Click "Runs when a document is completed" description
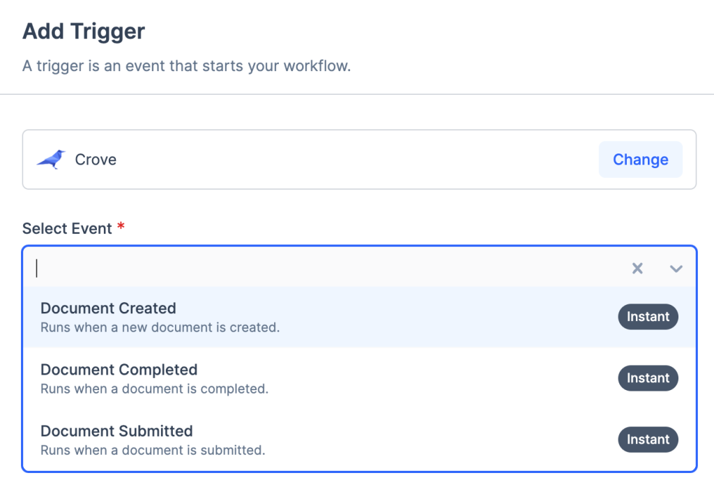Viewport: 714px width, 487px height. [x=154, y=389]
